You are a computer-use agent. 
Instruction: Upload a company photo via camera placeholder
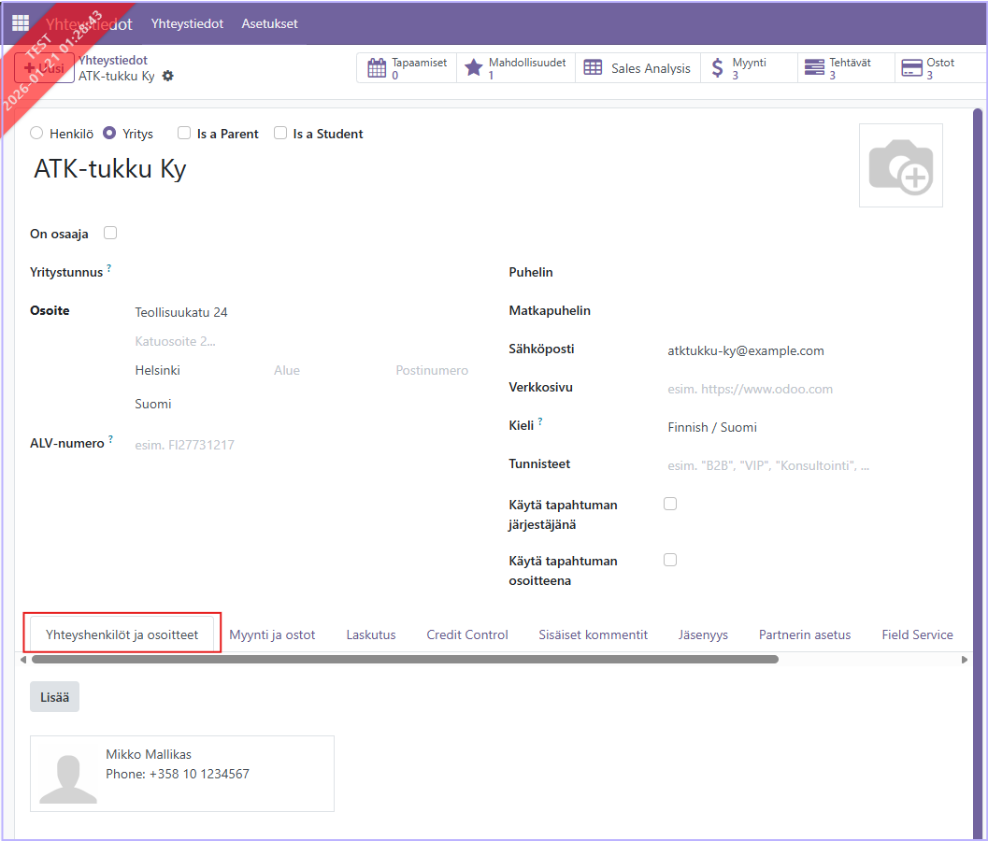point(900,165)
